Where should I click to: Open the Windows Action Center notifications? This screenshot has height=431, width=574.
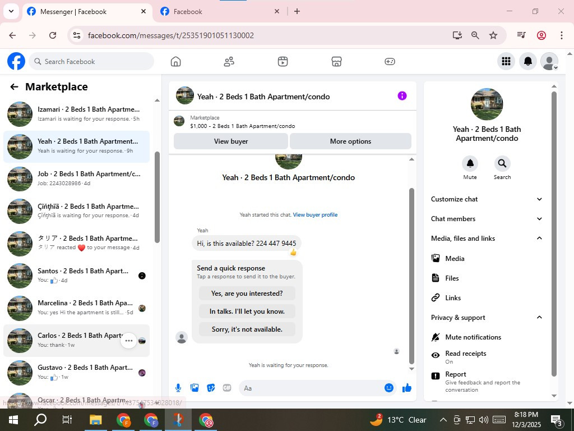pyautogui.click(x=556, y=420)
